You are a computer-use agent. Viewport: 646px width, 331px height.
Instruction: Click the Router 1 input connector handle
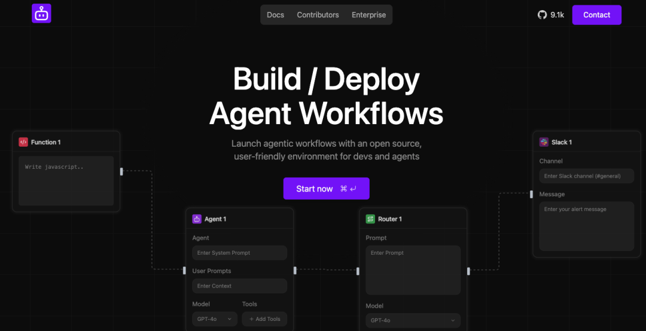pos(358,271)
